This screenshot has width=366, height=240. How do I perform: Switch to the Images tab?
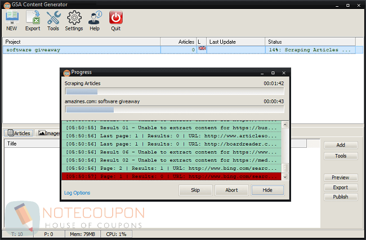pyautogui.click(x=49, y=133)
